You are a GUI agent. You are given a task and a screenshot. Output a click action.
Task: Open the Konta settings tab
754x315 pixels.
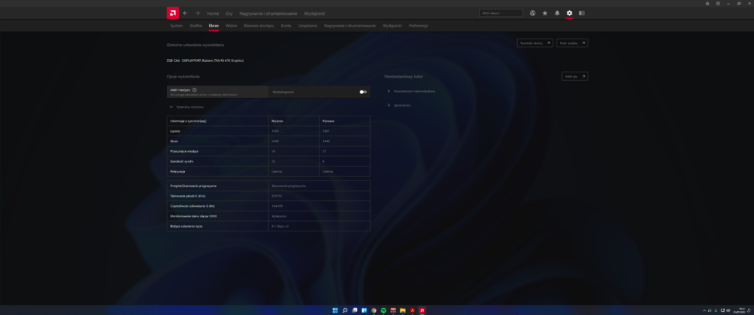(x=286, y=26)
